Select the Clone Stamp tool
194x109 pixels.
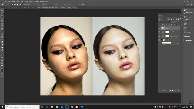(2, 34)
